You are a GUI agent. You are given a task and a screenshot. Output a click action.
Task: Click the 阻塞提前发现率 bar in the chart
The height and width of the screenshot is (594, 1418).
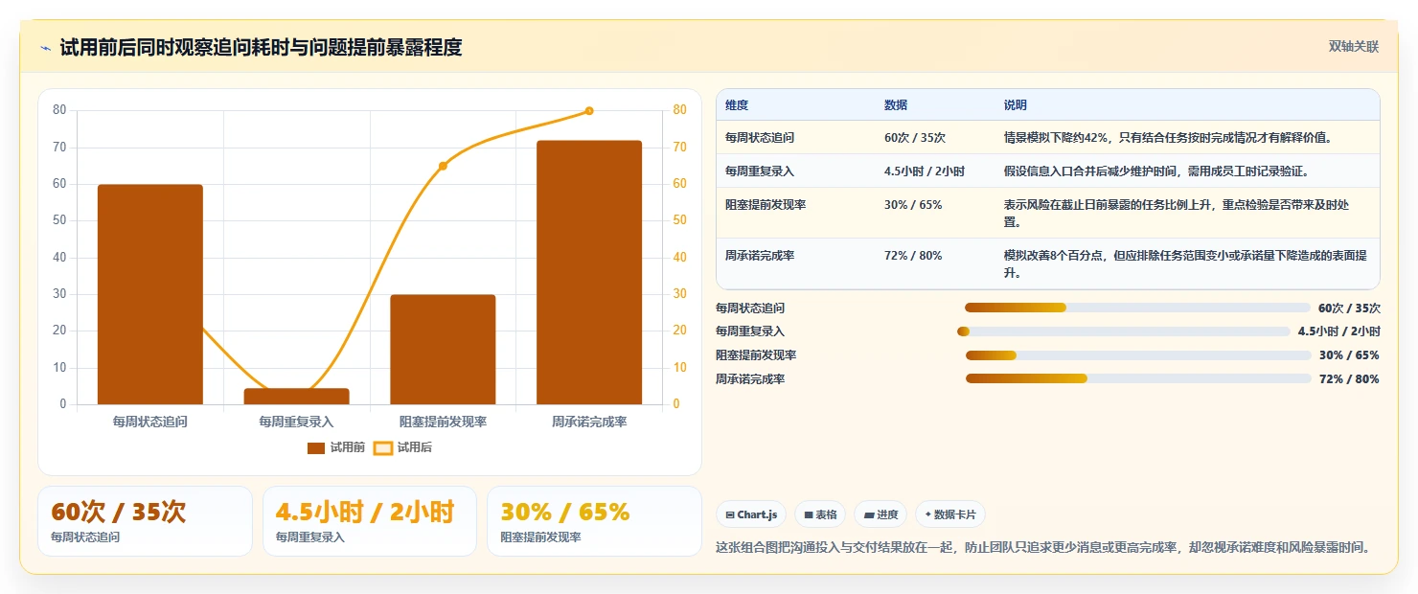(443, 350)
